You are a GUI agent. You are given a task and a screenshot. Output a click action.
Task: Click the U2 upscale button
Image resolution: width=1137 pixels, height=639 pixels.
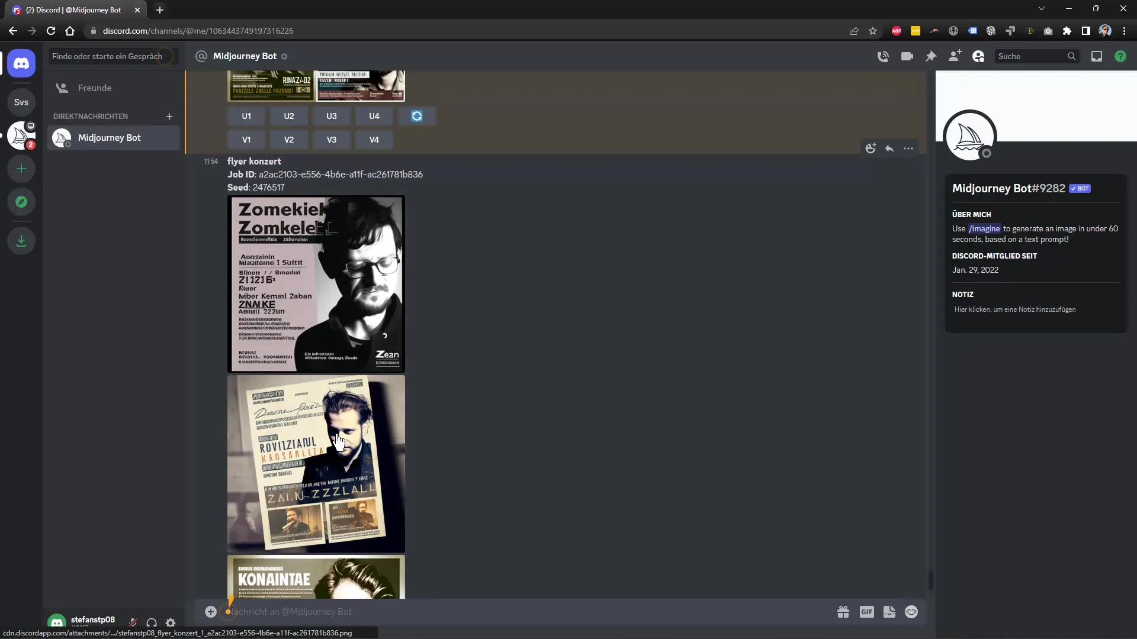tap(289, 116)
